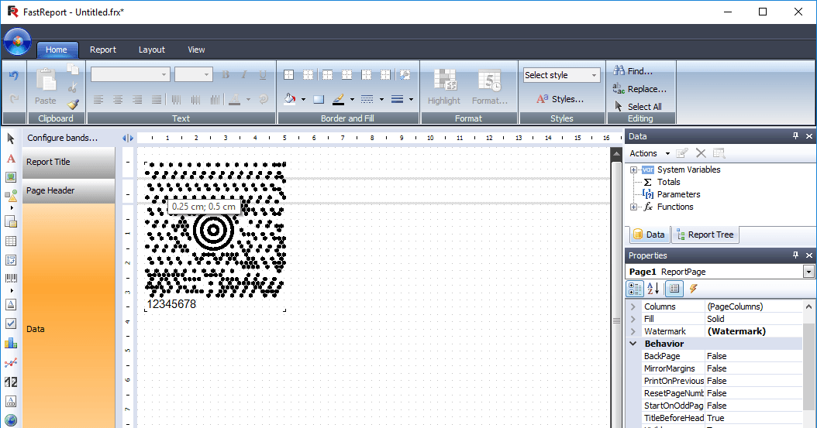Select the Rich Text object tool

pos(10,305)
